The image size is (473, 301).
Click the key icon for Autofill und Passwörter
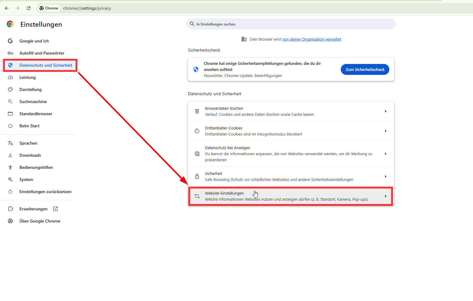(10, 53)
